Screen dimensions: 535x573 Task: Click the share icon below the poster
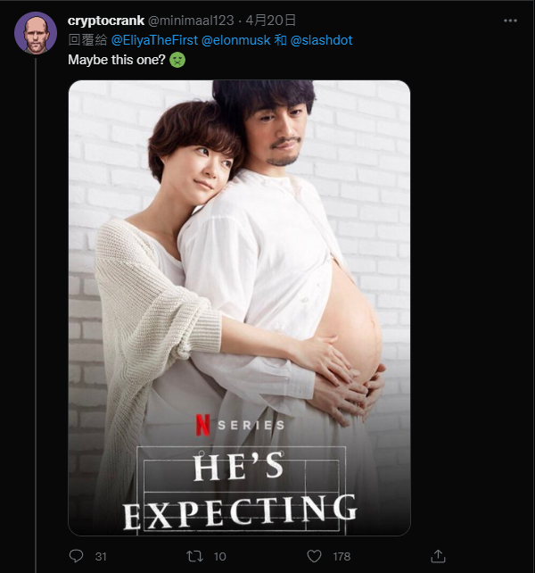(x=438, y=556)
